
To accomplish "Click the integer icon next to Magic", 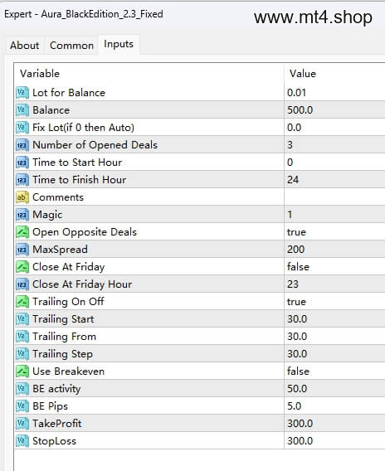I will (22, 215).
